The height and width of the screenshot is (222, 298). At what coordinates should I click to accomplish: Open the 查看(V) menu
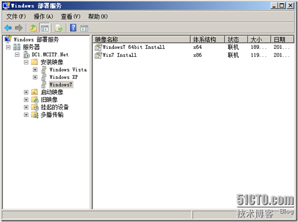(70, 17)
